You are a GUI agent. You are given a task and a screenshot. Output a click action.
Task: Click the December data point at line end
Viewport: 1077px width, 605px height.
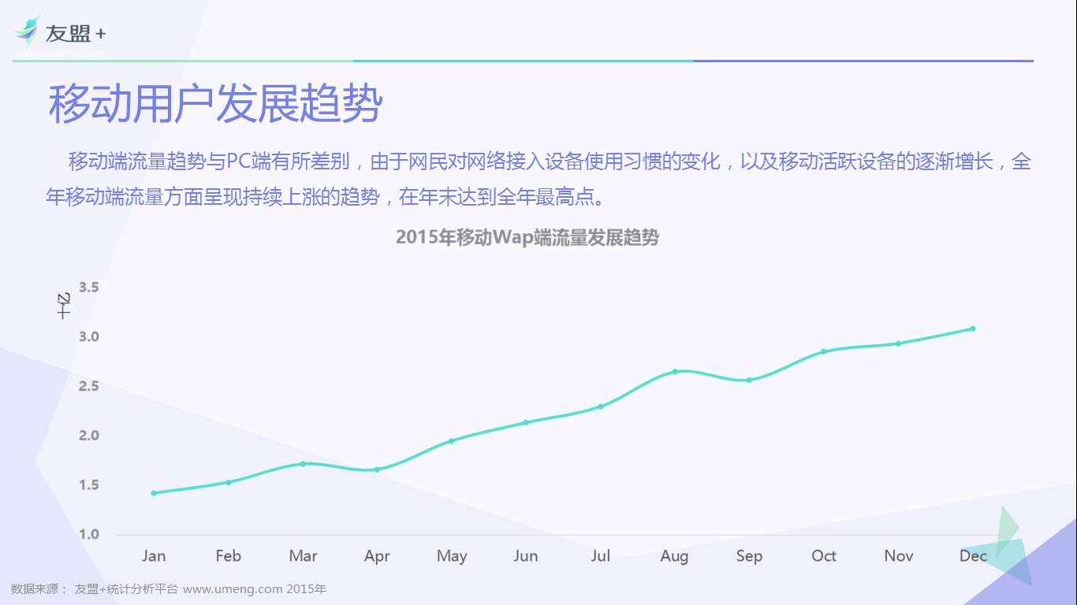click(973, 328)
